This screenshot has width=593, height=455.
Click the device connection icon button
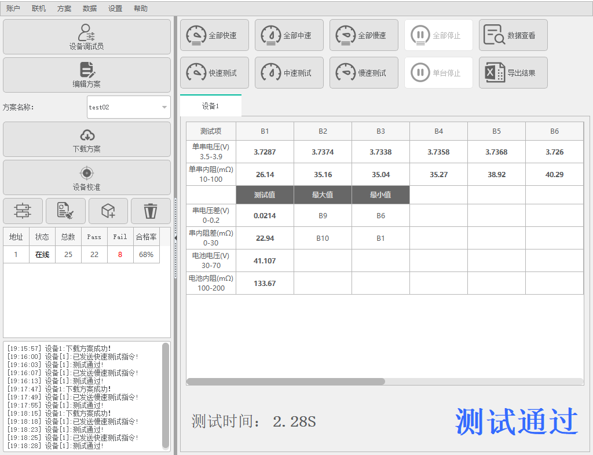click(23, 211)
